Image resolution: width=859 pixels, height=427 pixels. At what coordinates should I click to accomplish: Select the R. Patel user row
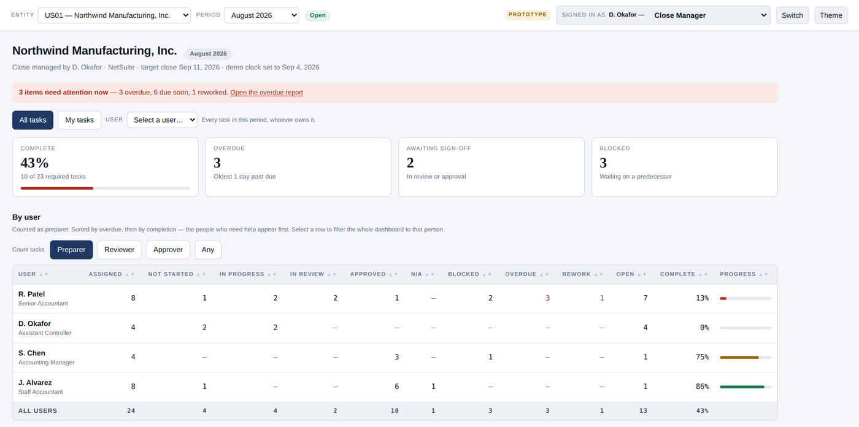click(395, 299)
